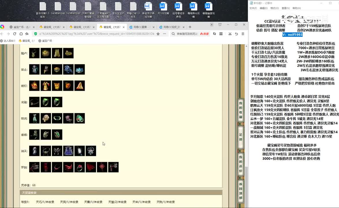Image resolution: width=339 pixels, height=208 pixels.
Task: Click the triangular hat in 燃灯 row
Action: (80, 86)
